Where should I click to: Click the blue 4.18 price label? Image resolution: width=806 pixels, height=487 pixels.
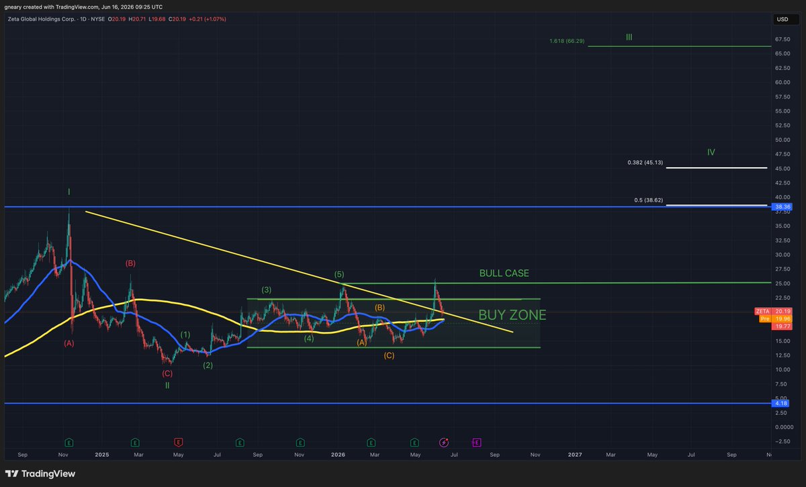(x=780, y=403)
